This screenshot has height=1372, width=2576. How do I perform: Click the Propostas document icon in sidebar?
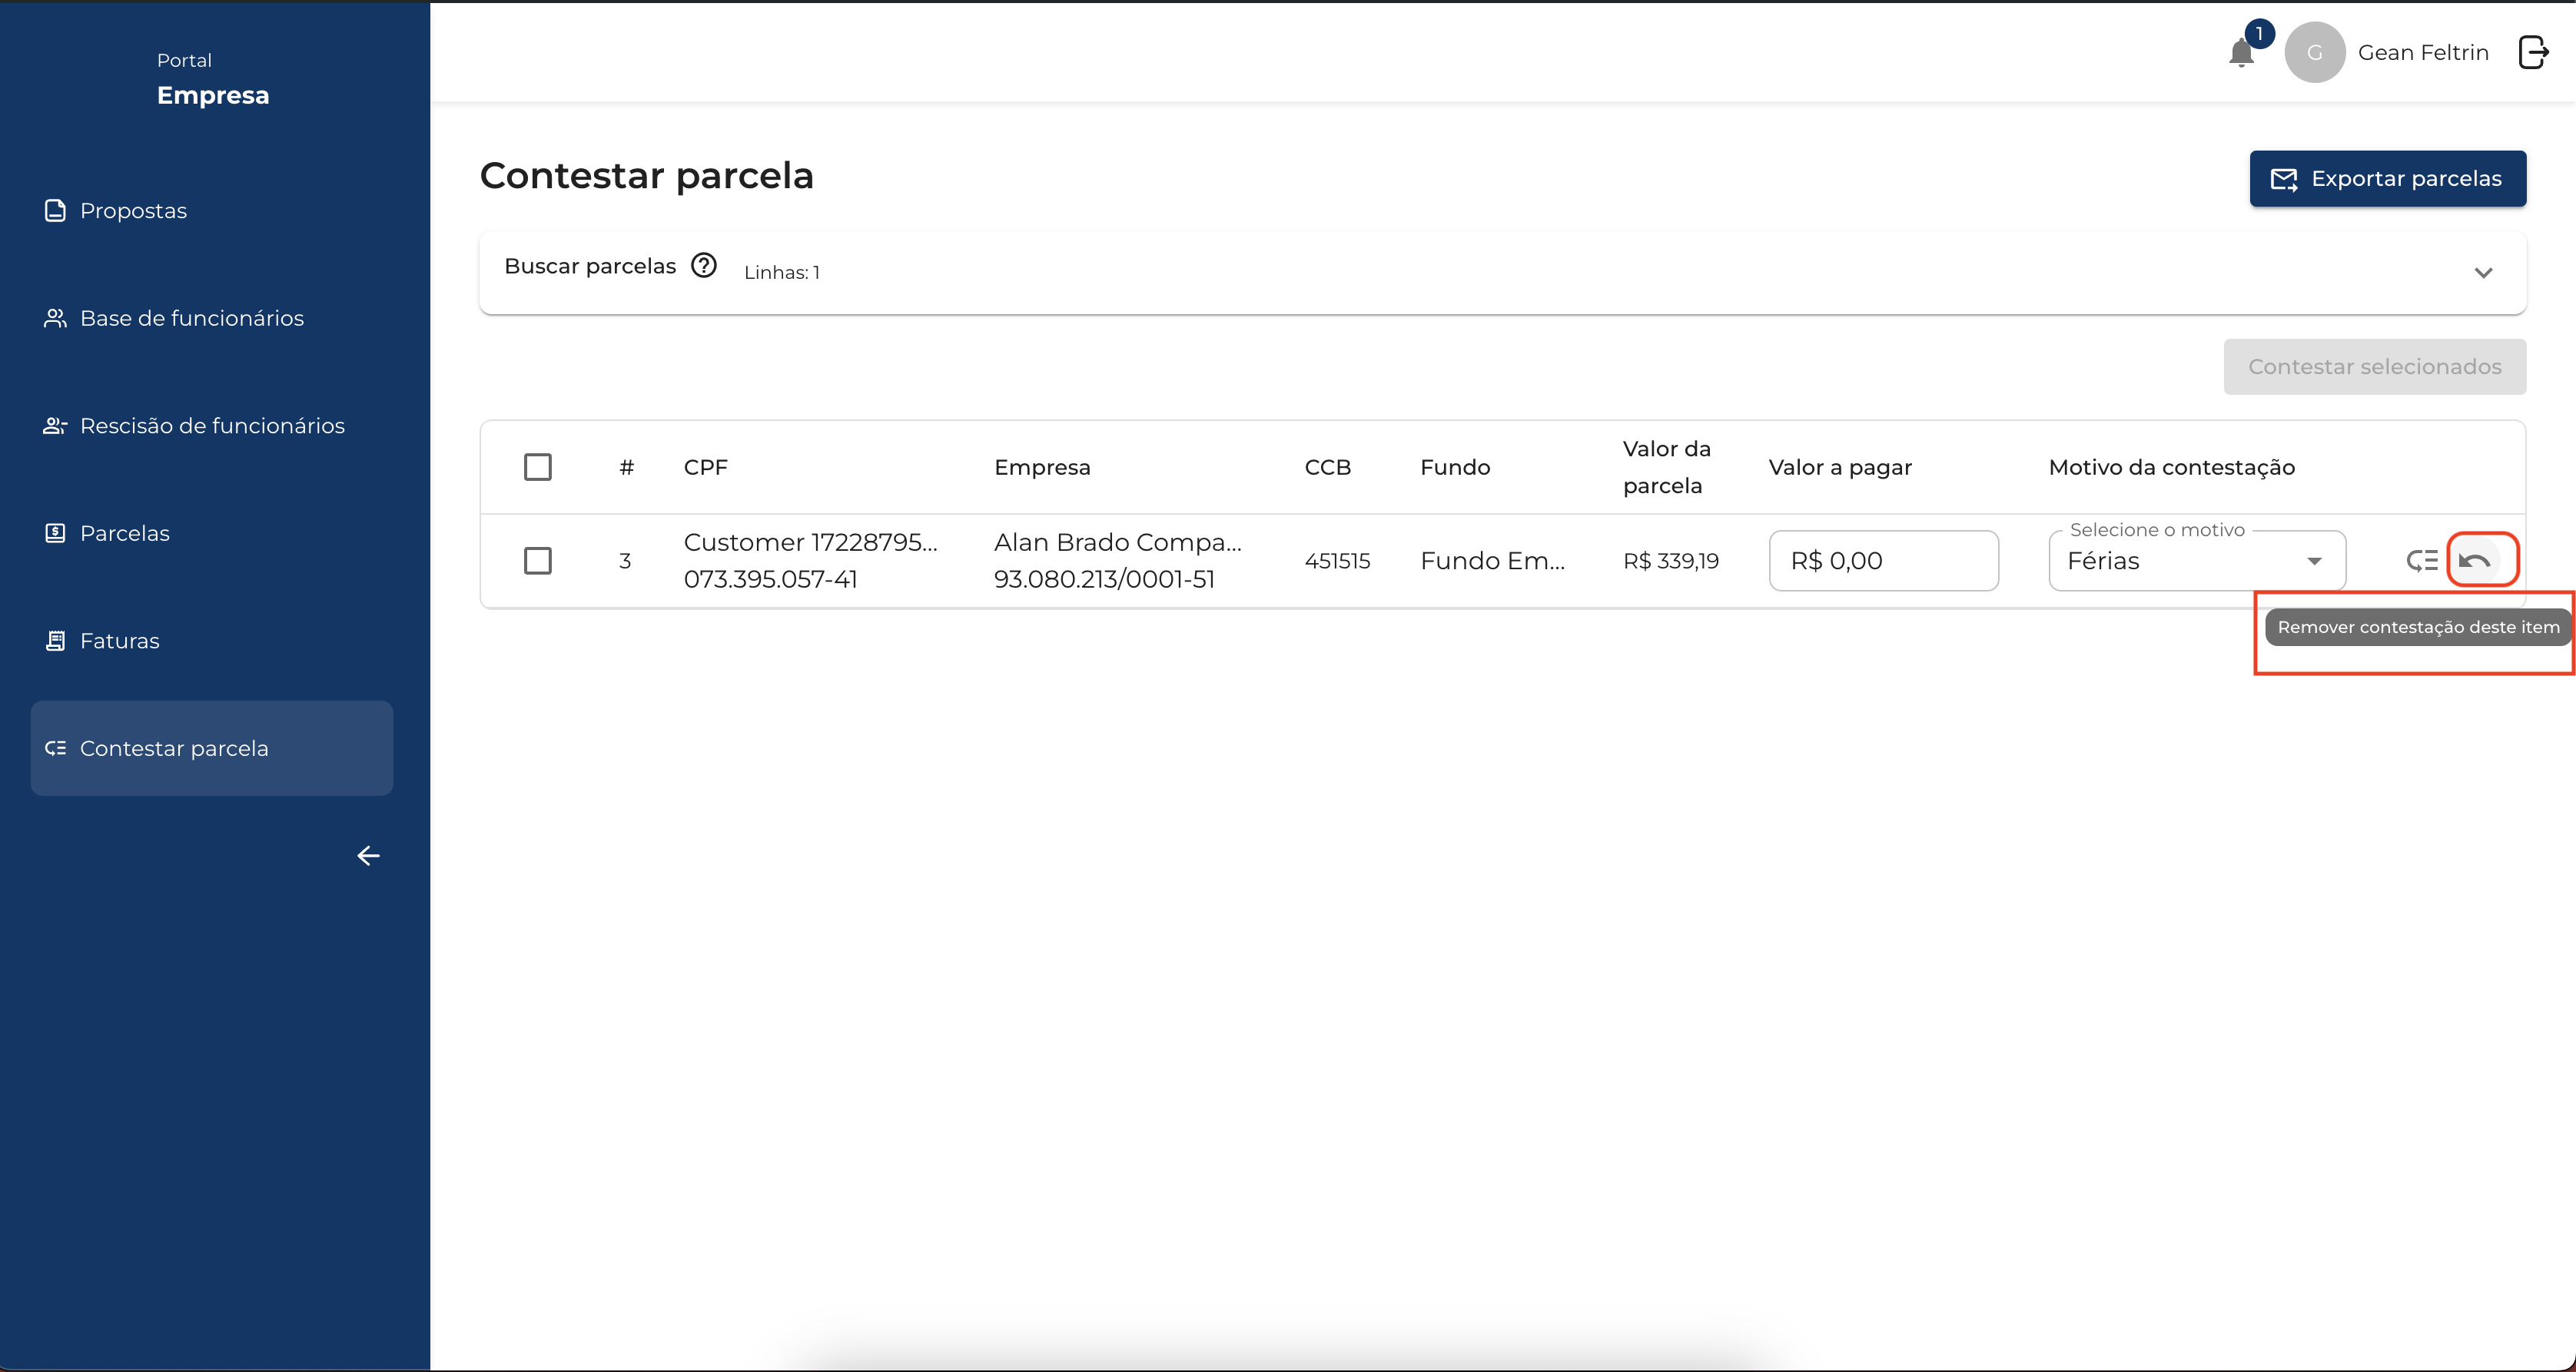[56, 210]
